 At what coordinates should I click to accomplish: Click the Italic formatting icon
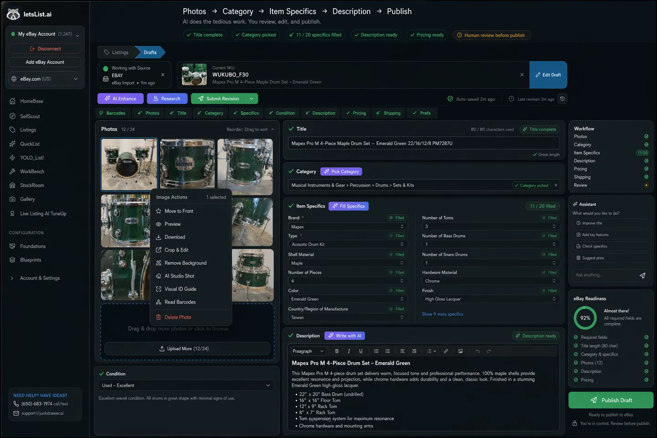tap(349, 351)
